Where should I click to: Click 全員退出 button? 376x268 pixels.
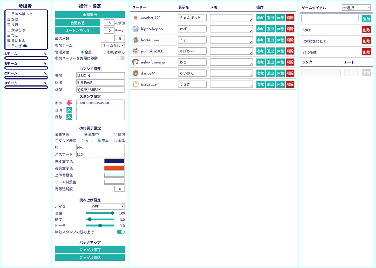pyautogui.click(x=90, y=15)
